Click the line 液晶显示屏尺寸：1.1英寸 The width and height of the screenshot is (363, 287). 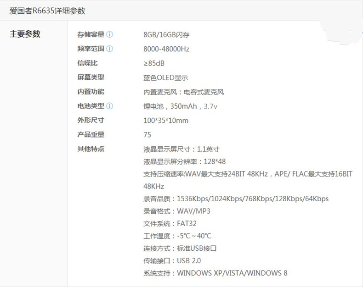[181, 149]
